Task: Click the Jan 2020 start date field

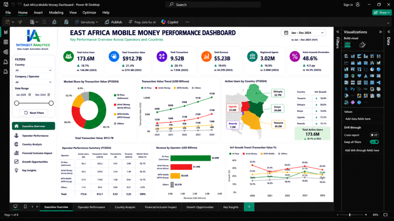Action: point(23,95)
